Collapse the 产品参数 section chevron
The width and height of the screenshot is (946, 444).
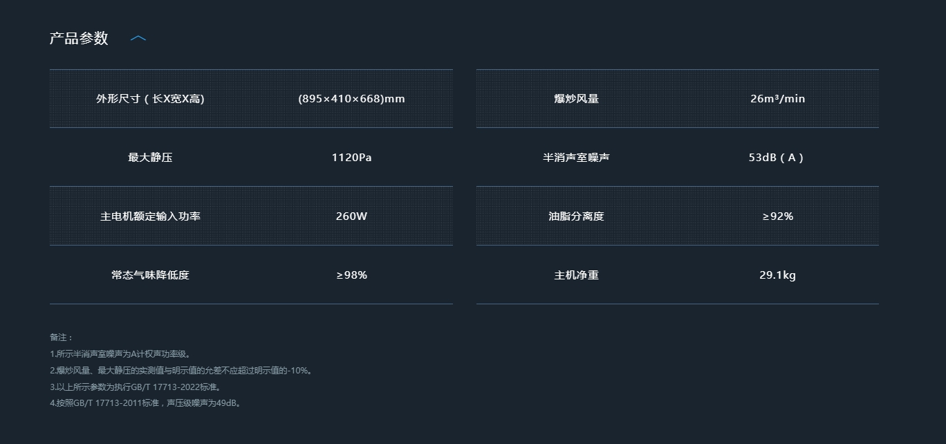click(138, 38)
